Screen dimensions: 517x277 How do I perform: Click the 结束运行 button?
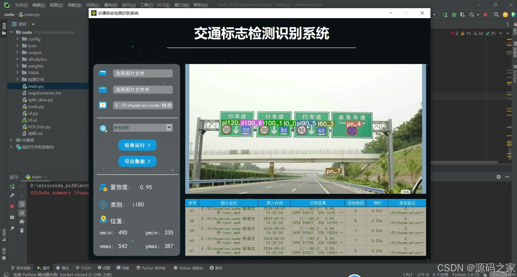[x=137, y=145]
